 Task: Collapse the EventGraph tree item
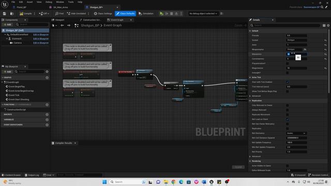tap(2, 82)
